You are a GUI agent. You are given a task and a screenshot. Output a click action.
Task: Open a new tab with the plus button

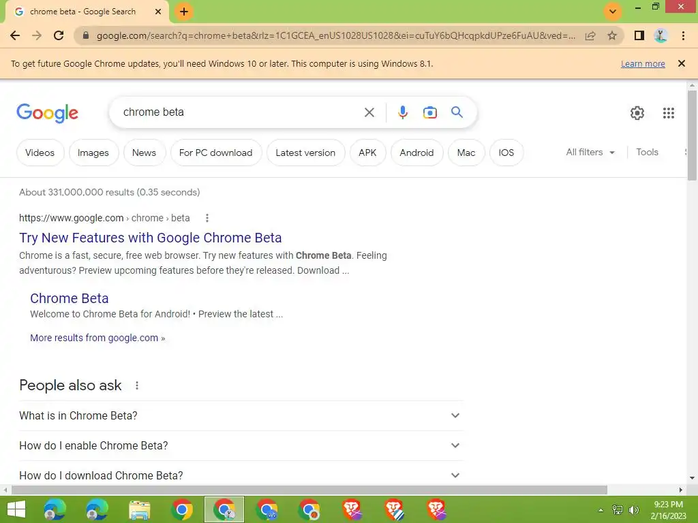click(184, 12)
